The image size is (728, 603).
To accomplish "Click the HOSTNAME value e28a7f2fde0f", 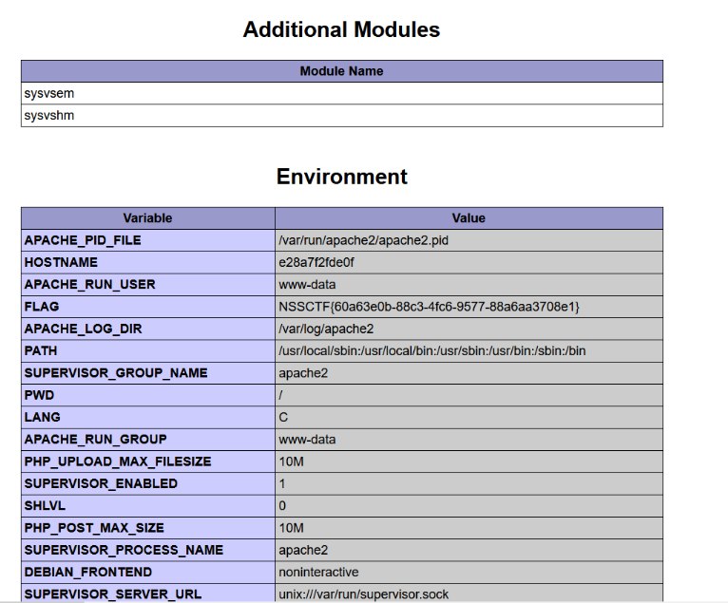I will pos(316,262).
